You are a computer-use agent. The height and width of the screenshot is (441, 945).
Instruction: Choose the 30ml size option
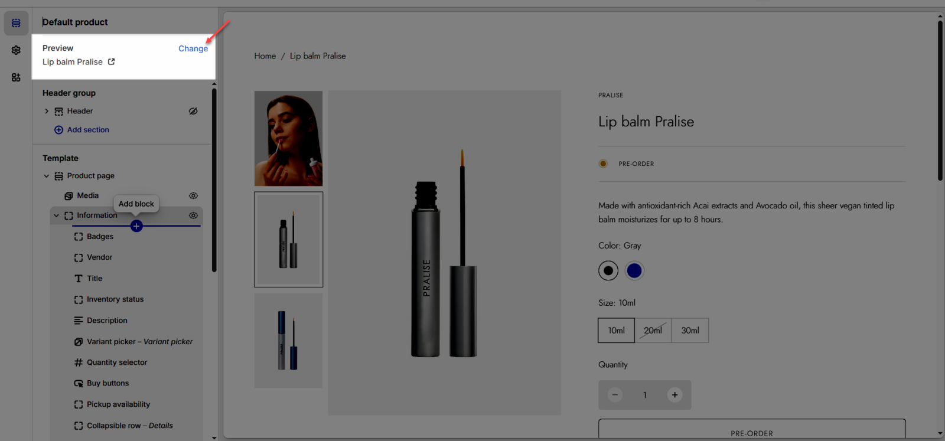(x=690, y=331)
